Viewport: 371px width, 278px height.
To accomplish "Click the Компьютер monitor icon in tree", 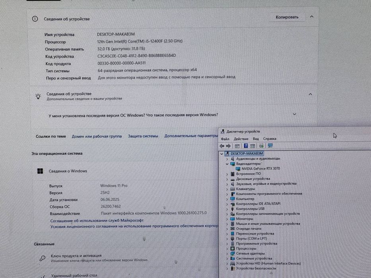I will click(233, 199).
